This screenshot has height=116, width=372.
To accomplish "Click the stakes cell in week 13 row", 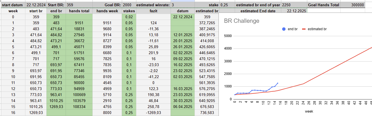I will pos(129,95).
